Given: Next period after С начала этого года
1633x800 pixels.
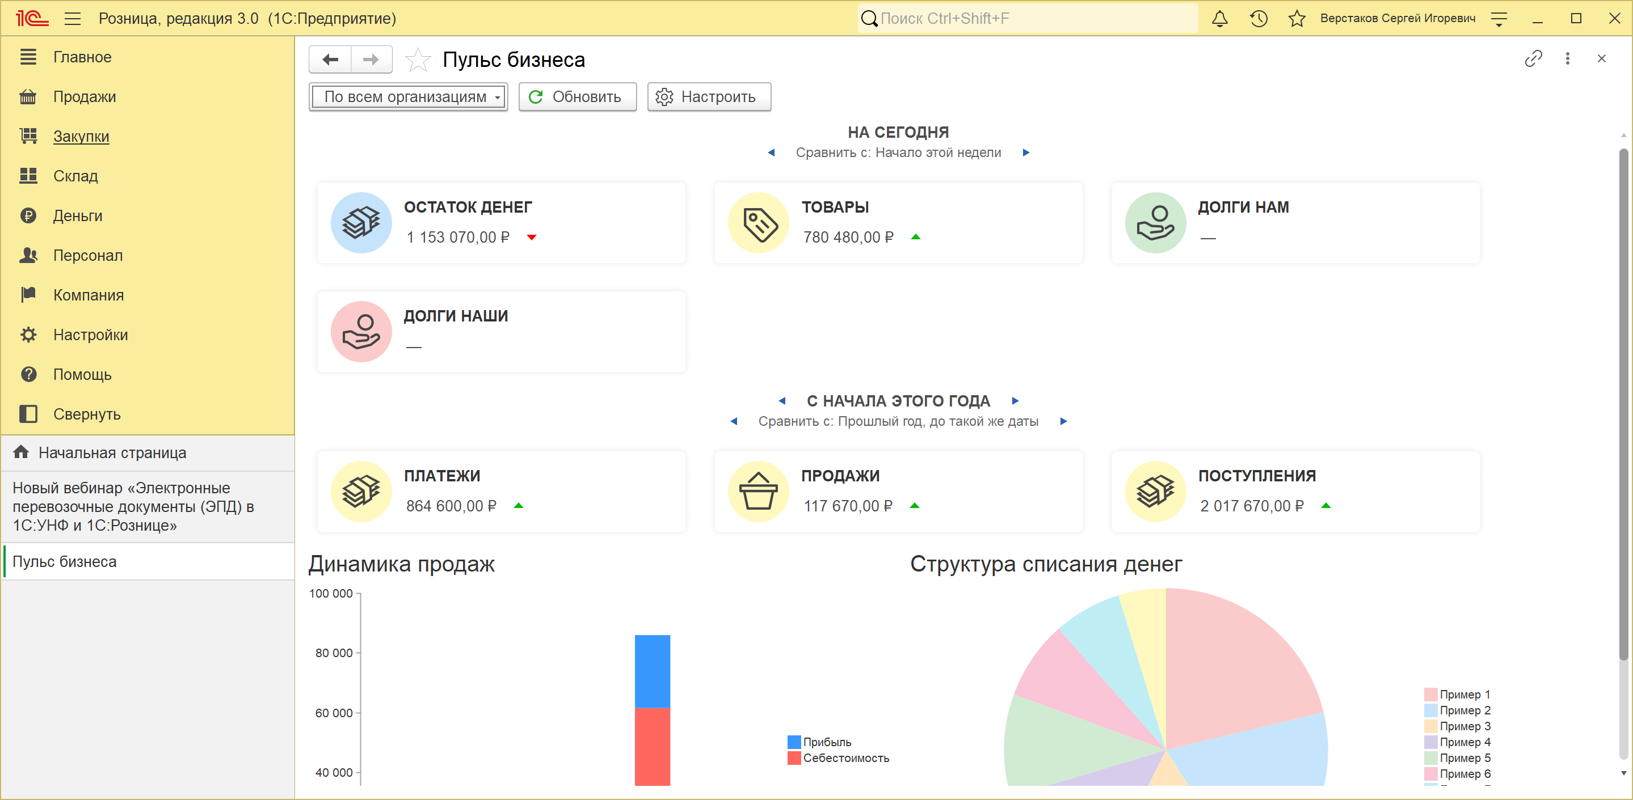Looking at the screenshot, I should click(x=1016, y=401).
